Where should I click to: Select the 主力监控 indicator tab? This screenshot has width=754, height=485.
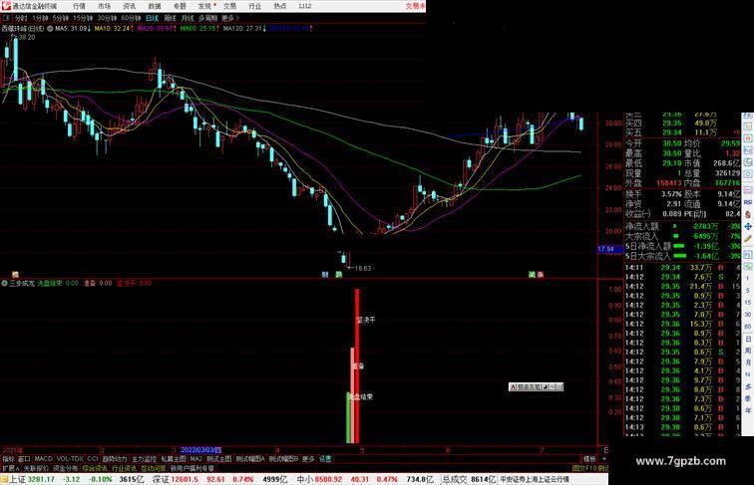click(144, 459)
